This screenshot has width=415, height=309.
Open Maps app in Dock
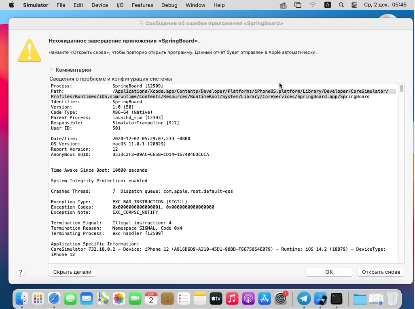[x=103, y=298]
